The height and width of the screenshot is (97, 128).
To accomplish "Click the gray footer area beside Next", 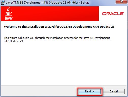I will click(x=39, y=91).
